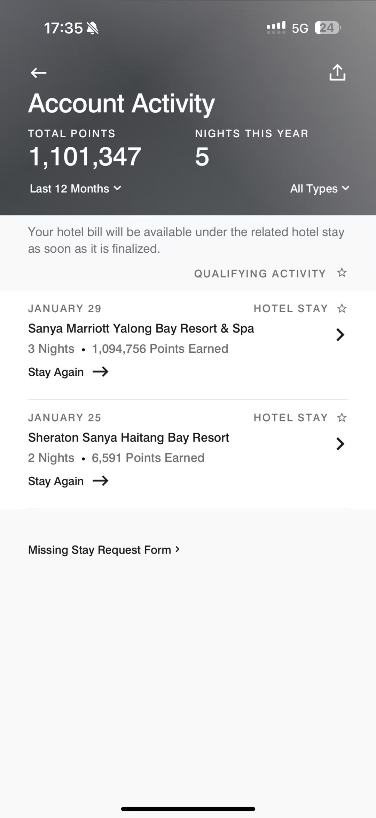Tap Stay Again under Sanya Marriott
This screenshot has width=376, height=818.
coord(56,372)
